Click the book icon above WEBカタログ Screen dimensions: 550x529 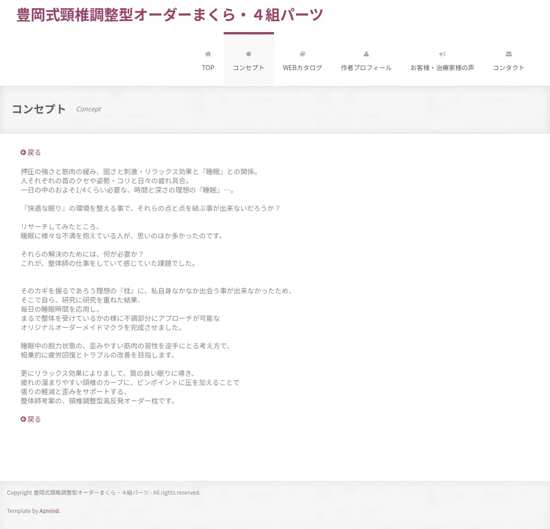point(302,54)
